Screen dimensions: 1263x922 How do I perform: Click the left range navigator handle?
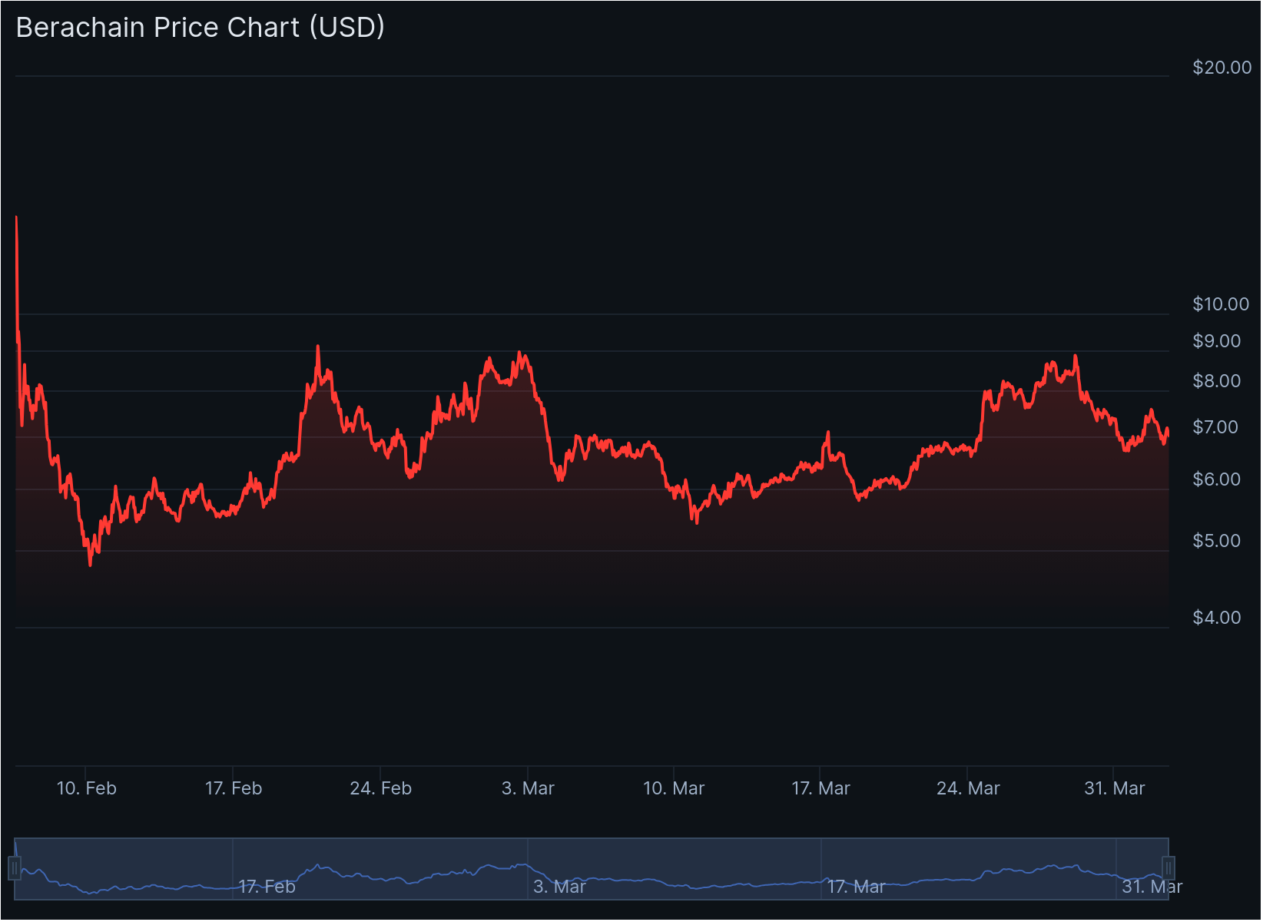15,868
